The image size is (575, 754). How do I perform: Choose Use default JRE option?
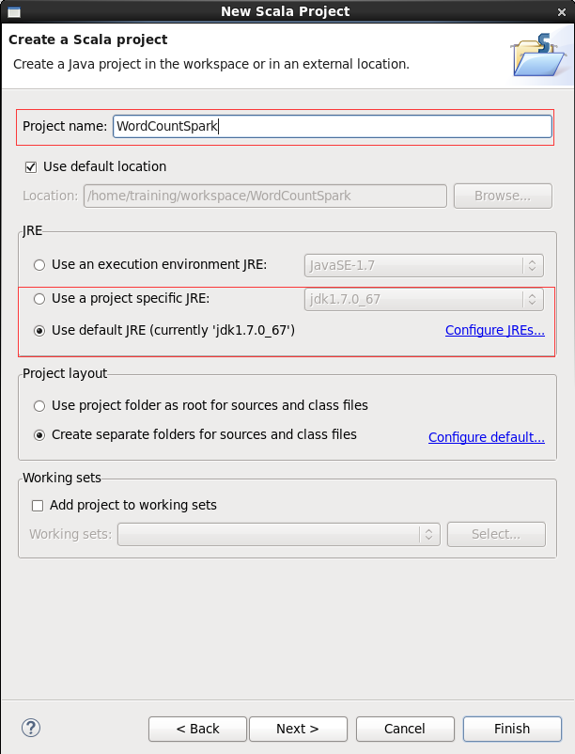(x=39, y=331)
